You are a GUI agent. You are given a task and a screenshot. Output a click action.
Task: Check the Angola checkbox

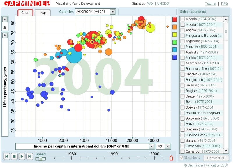pyautogui.click(x=182, y=30)
